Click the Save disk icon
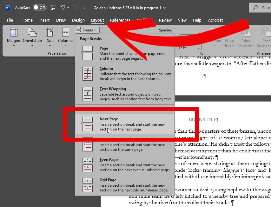The width and height of the screenshot is (271, 207). 54,8
